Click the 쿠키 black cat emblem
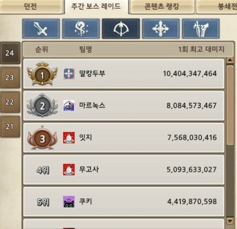Viewport: 237px width, 229px height. click(x=69, y=202)
